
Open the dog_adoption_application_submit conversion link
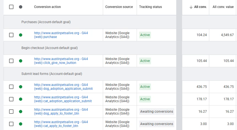[x=63, y=87]
